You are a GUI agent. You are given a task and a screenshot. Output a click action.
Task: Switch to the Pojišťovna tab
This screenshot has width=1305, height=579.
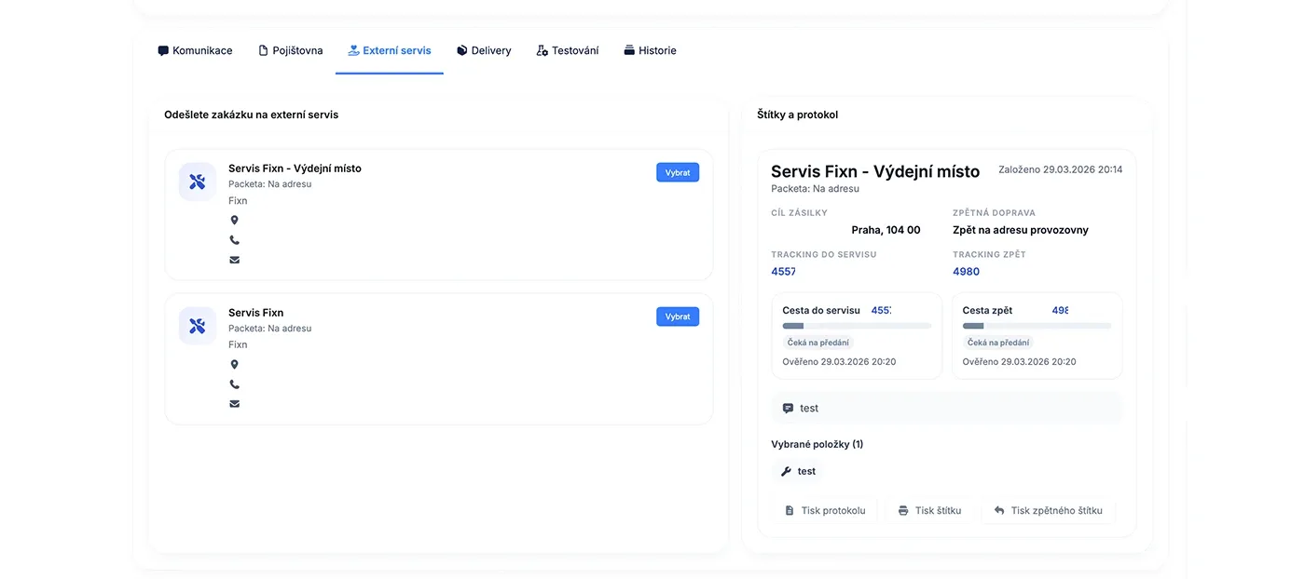click(x=290, y=50)
